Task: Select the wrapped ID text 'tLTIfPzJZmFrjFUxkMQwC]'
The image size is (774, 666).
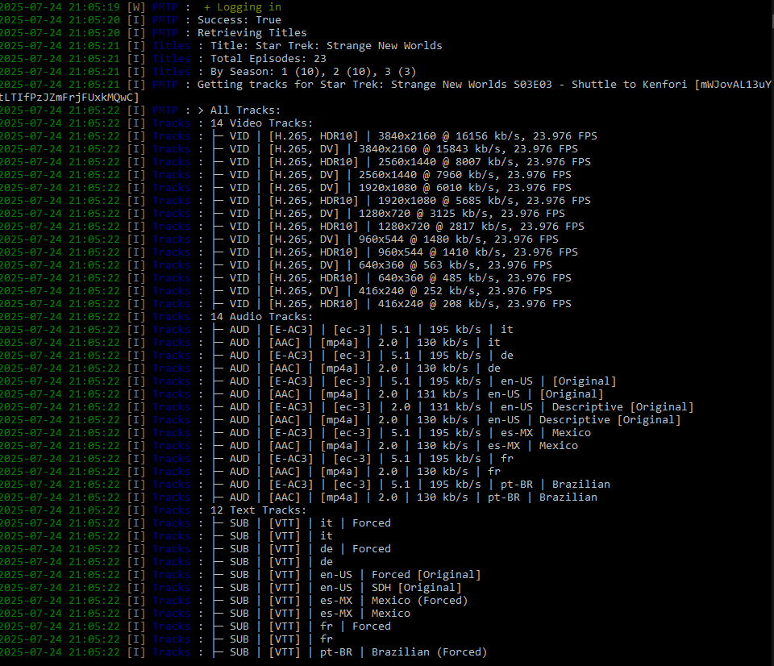Action: point(69,98)
